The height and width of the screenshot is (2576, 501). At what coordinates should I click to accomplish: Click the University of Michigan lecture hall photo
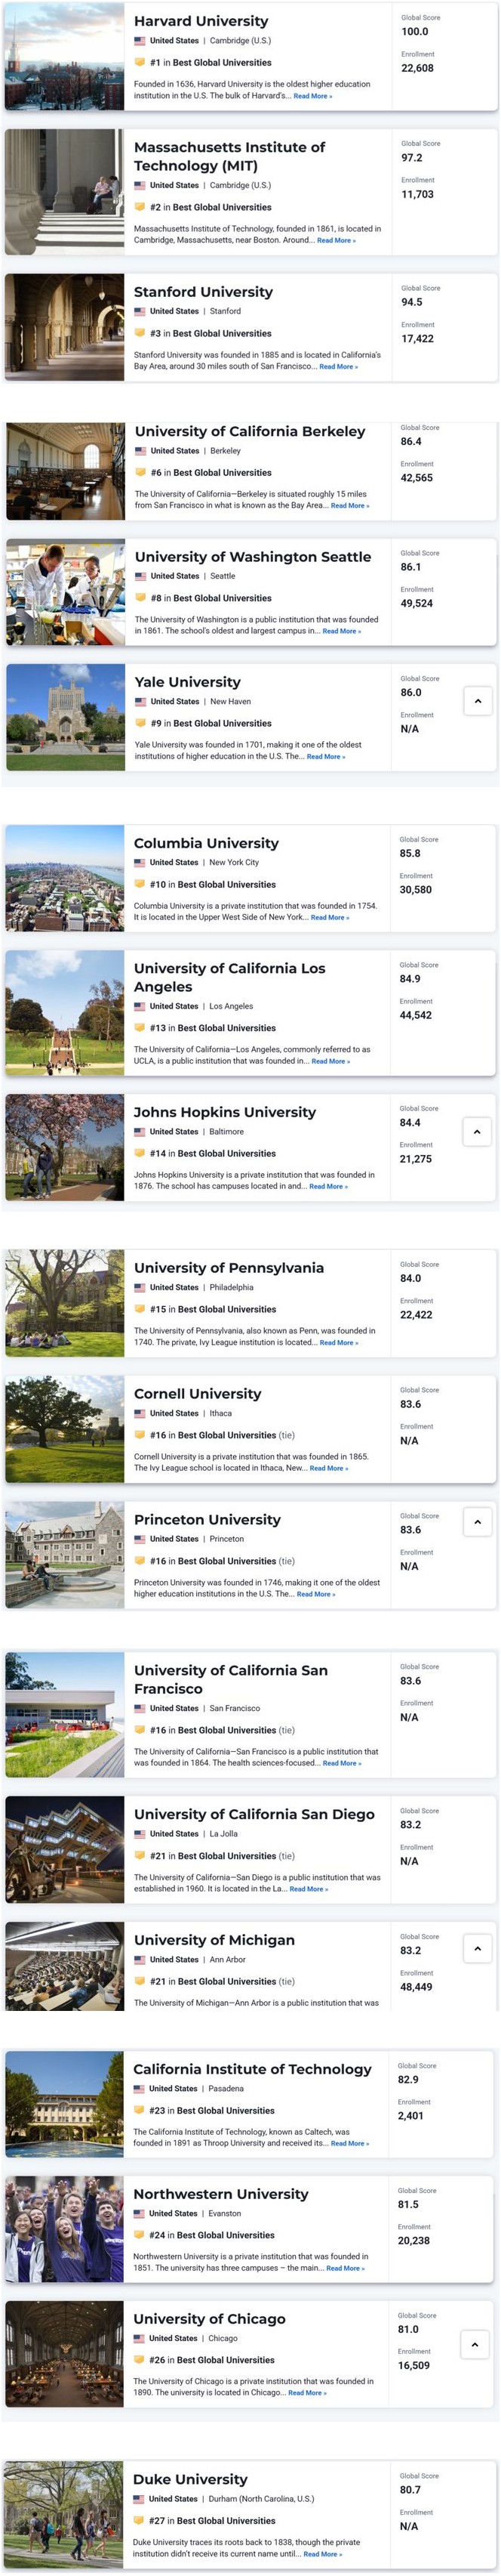pyautogui.click(x=65, y=1966)
